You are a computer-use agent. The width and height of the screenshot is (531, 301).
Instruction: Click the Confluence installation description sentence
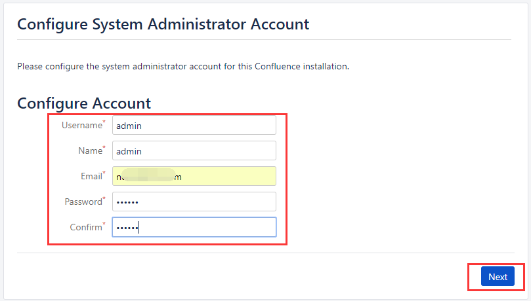coord(183,67)
